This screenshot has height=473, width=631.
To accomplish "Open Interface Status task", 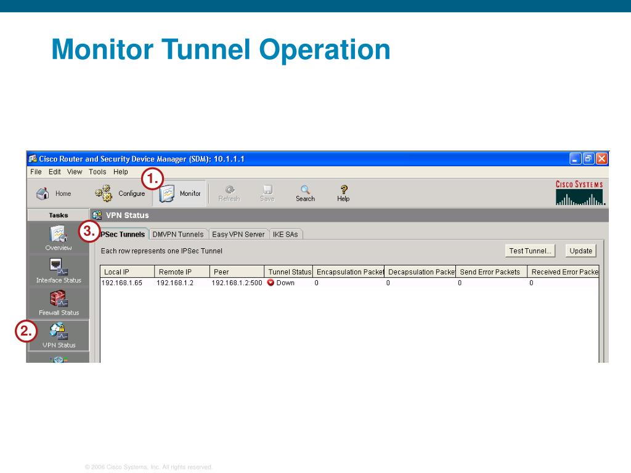I will (x=59, y=271).
